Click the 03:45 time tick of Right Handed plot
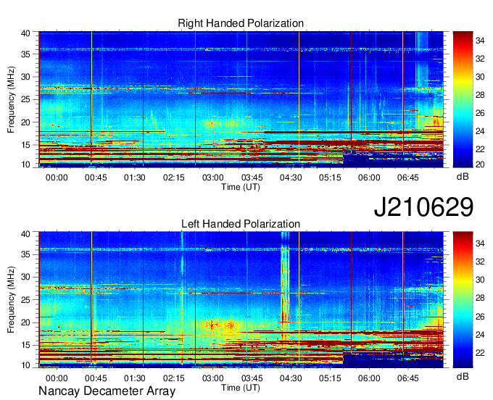 [x=252, y=178]
